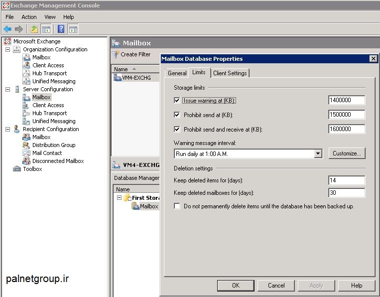Image resolution: width=380 pixels, height=297 pixels.
Task: Click the Up one level toolbar icon
Action: (x=34, y=29)
